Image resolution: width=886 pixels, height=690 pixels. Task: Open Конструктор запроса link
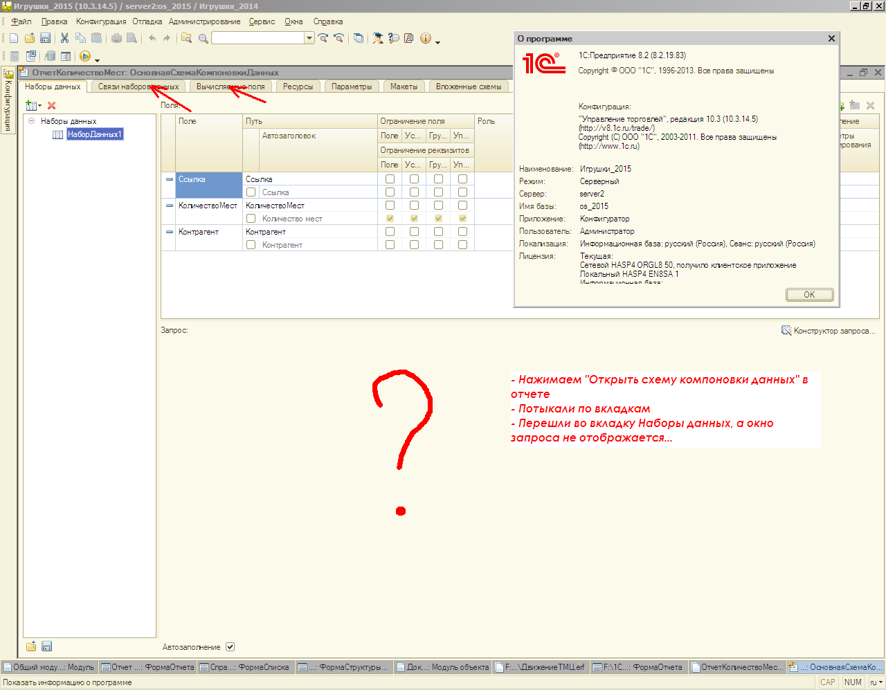829,331
